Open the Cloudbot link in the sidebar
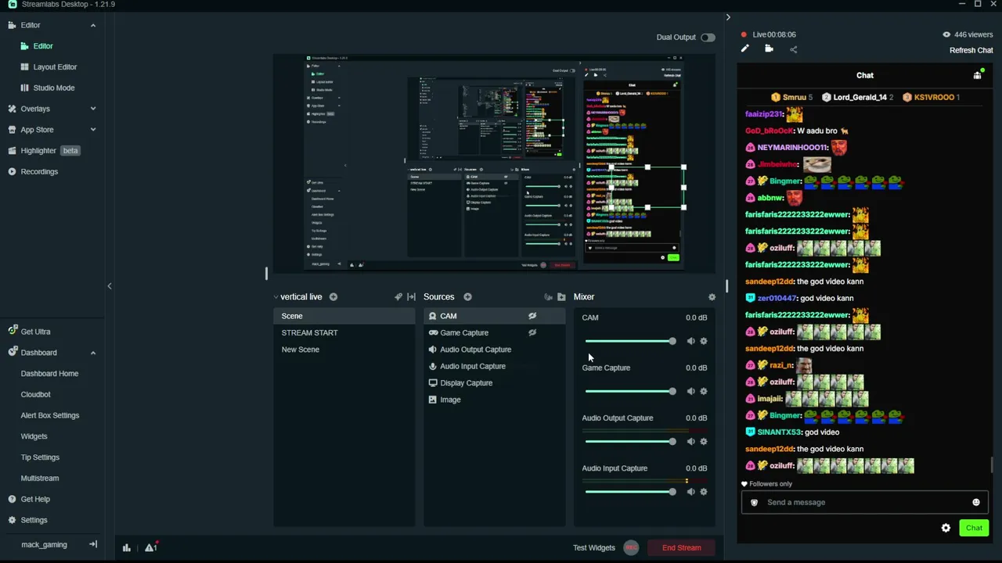The height and width of the screenshot is (563, 1002). point(35,394)
